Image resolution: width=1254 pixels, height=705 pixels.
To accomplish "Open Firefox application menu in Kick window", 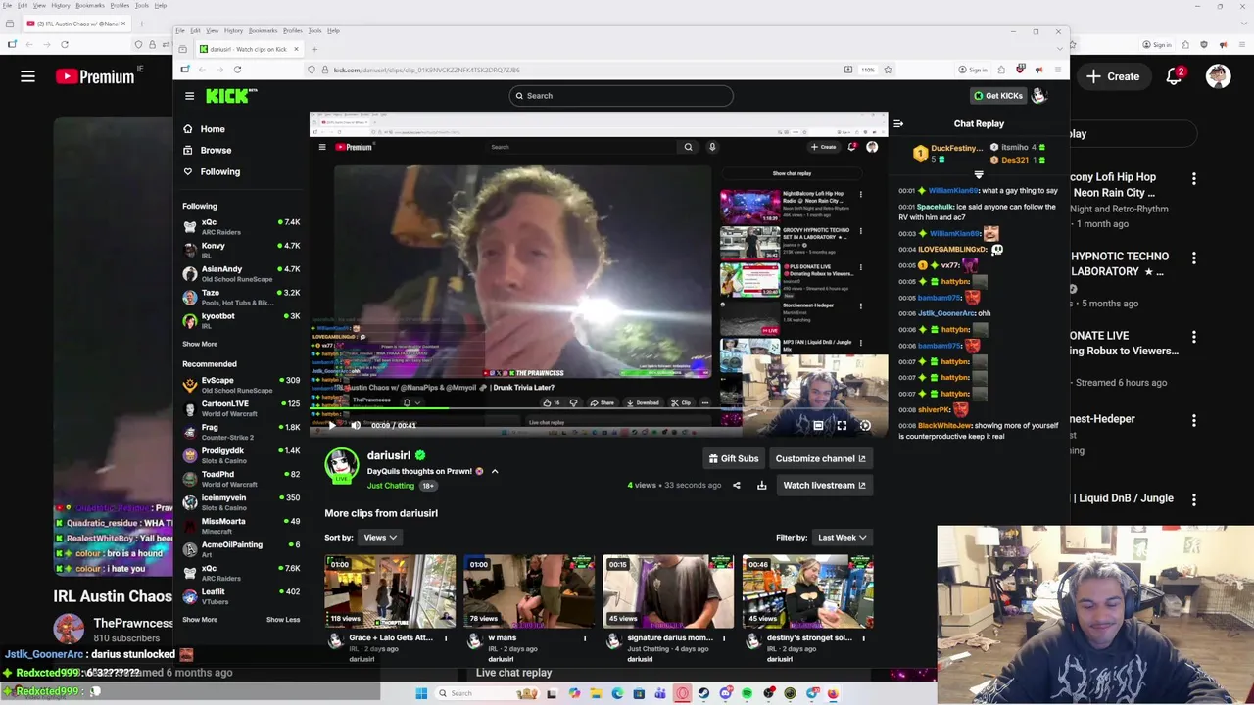I will click(x=1059, y=70).
